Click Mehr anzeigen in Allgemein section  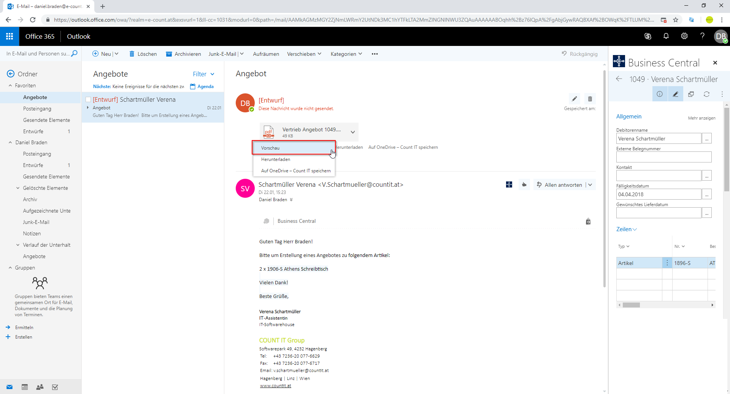click(x=701, y=118)
